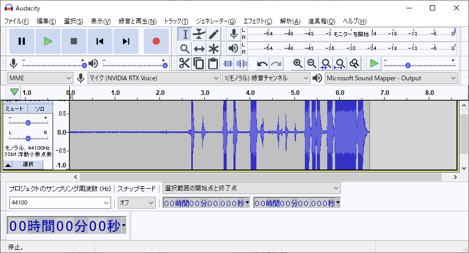The height and width of the screenshot is (253, 469).
Task: Click the Undo arrow icon
Action: click(262, 64)
